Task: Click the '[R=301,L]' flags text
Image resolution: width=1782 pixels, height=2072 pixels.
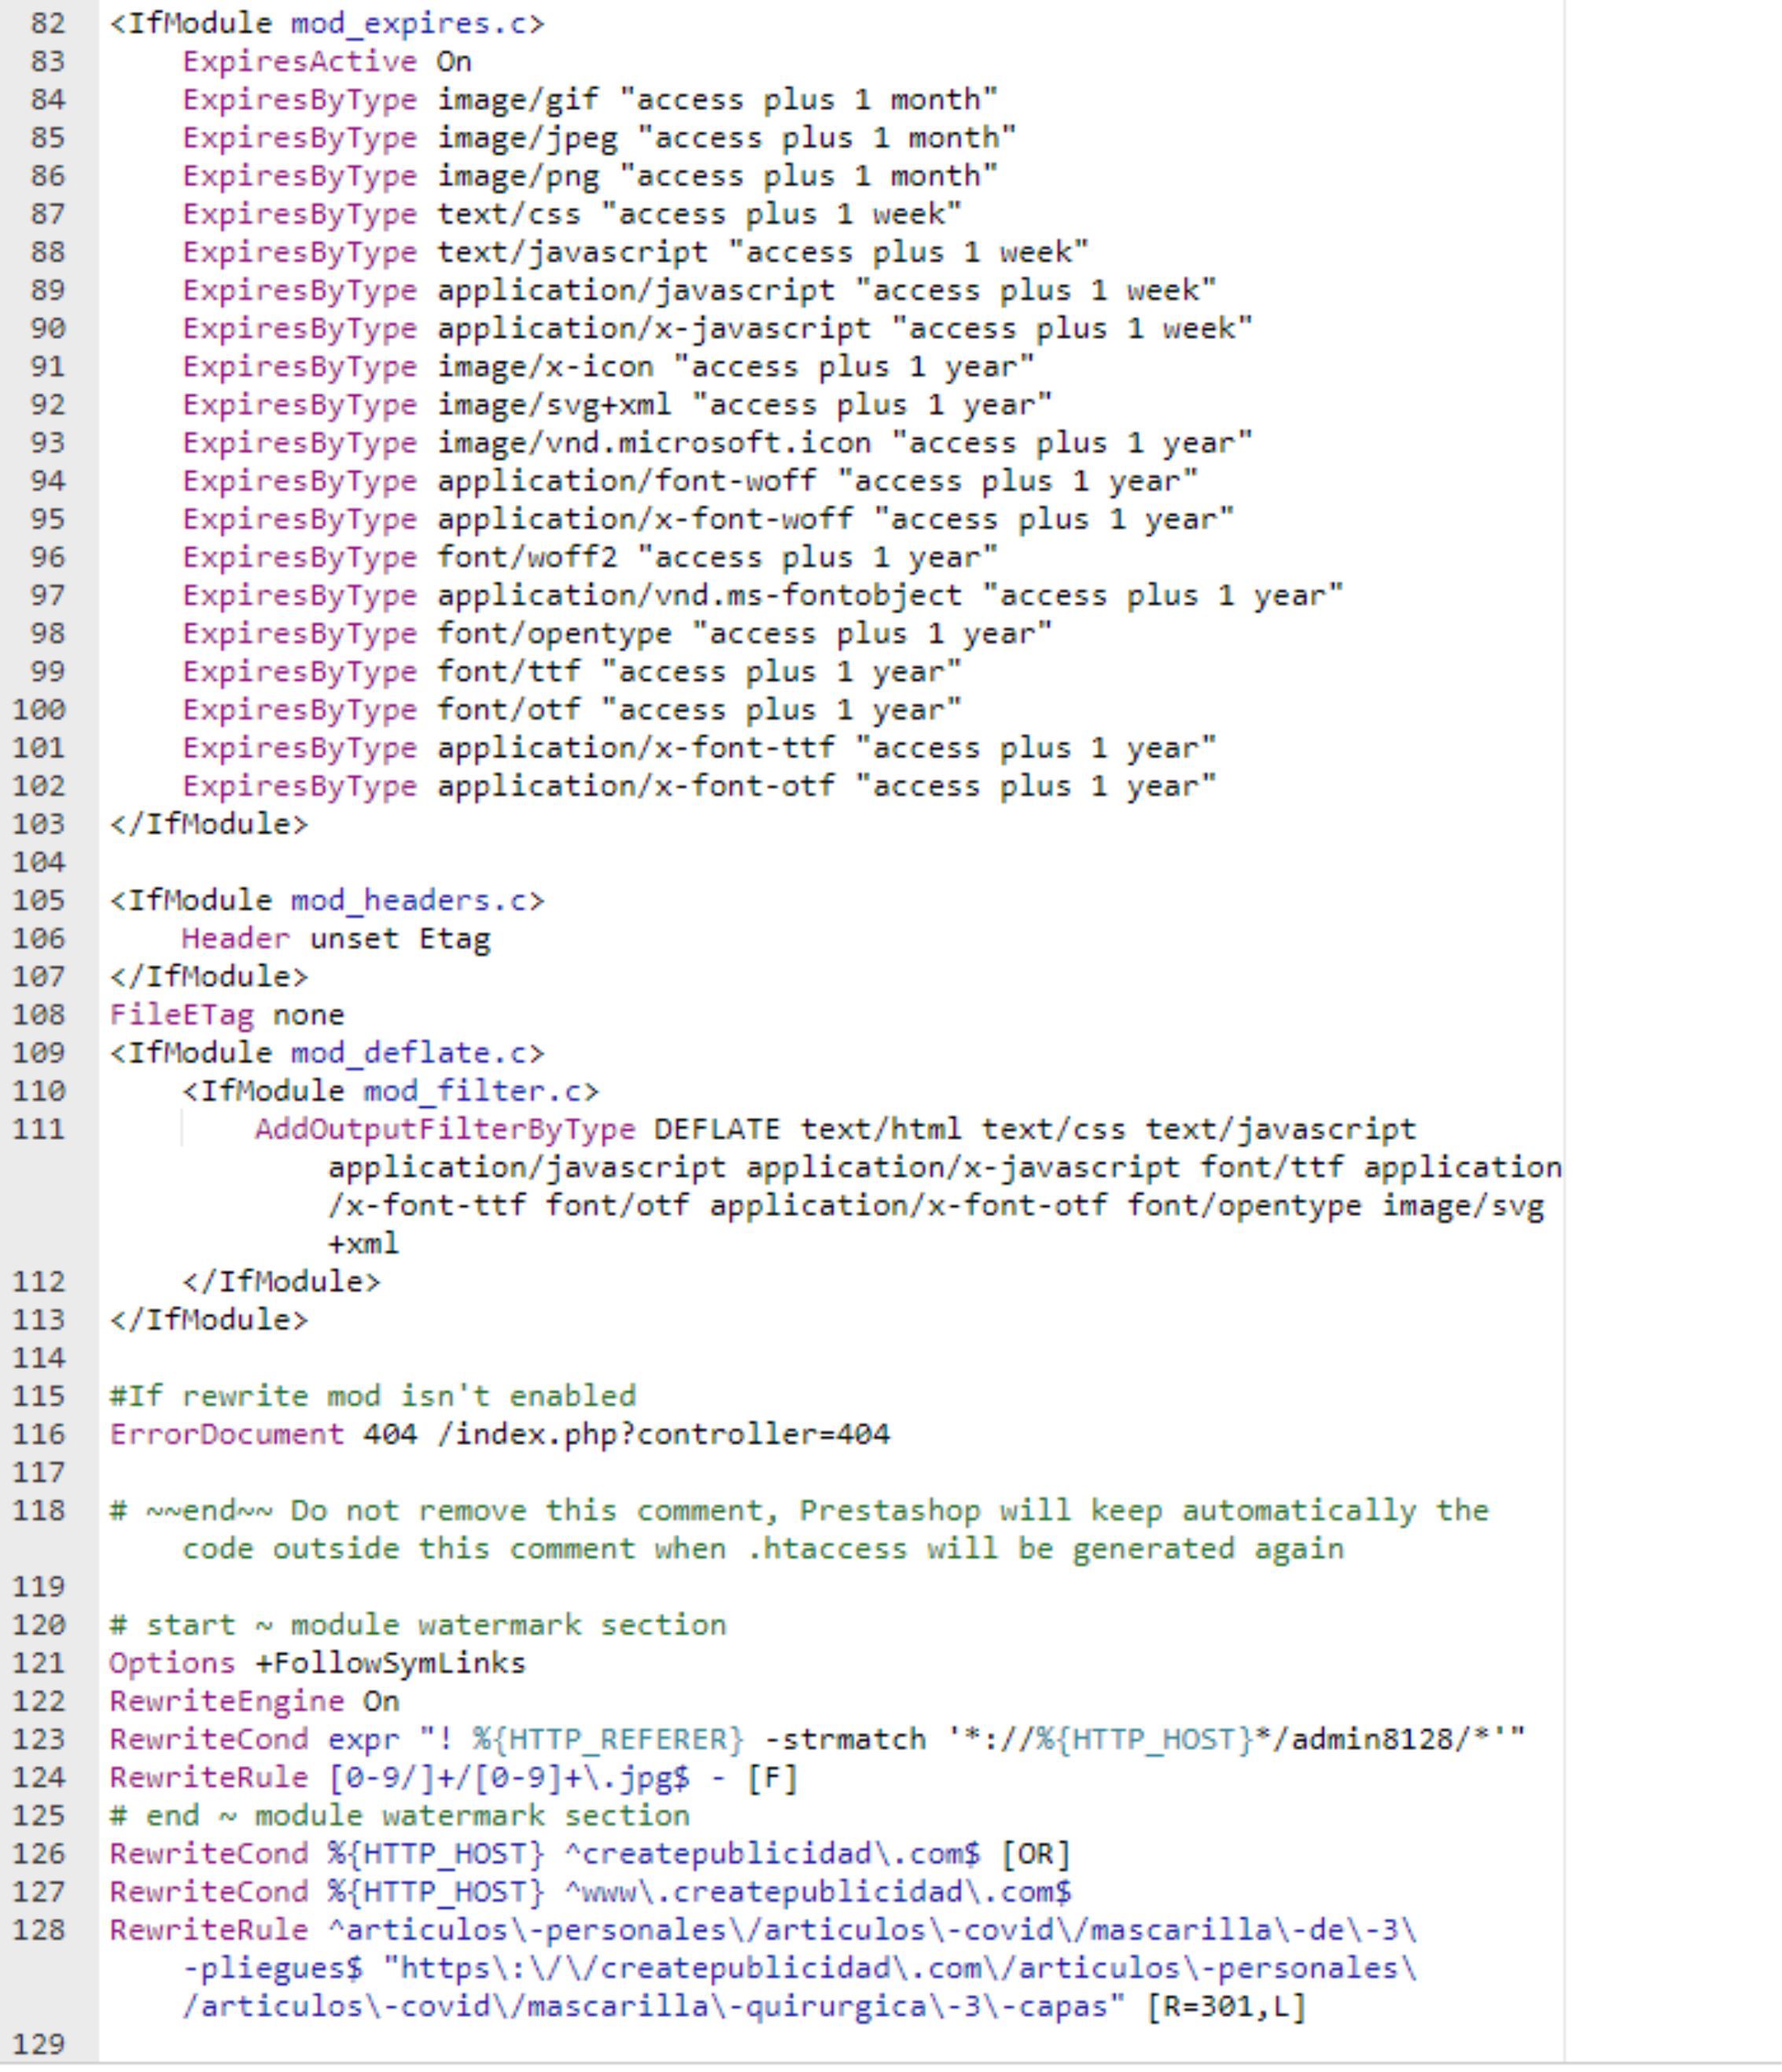Action: click(x=1225, y=2007)
